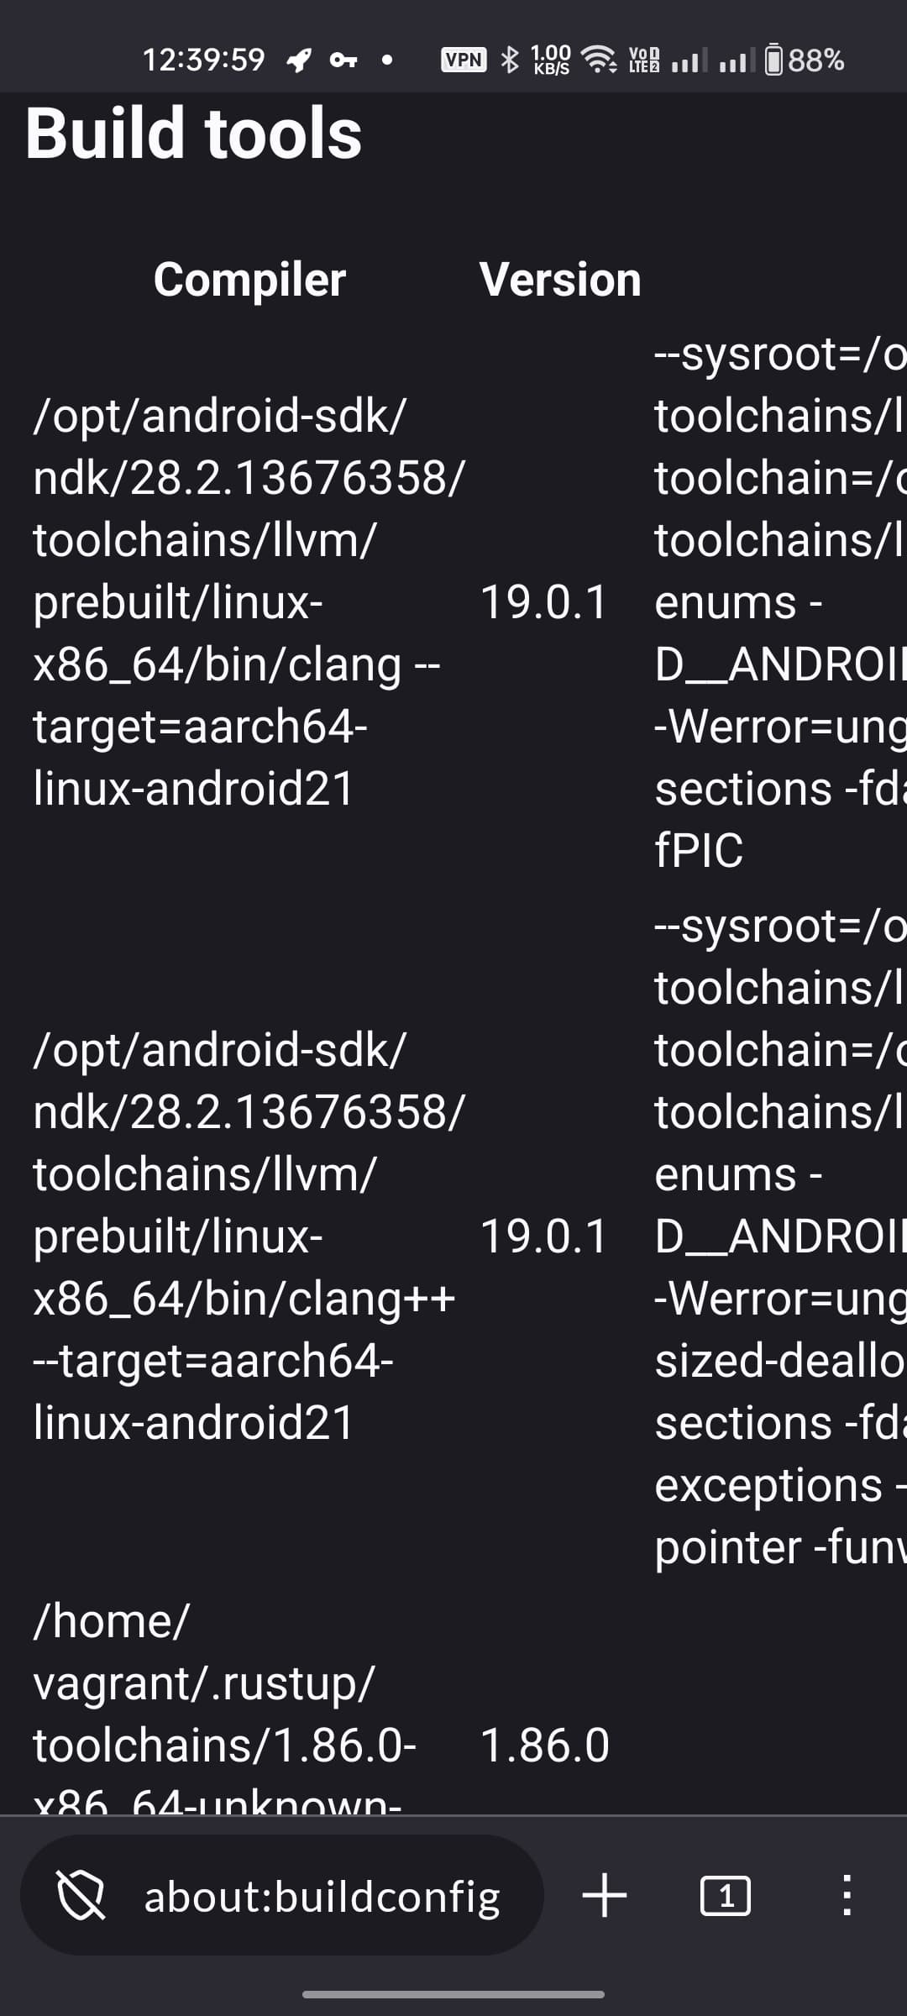
Task: Open a new tab with plus icon
Action: (x=605, y=1896)
